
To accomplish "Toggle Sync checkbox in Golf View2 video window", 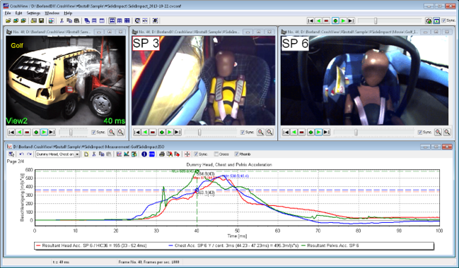I will click(x=98, y=133).
